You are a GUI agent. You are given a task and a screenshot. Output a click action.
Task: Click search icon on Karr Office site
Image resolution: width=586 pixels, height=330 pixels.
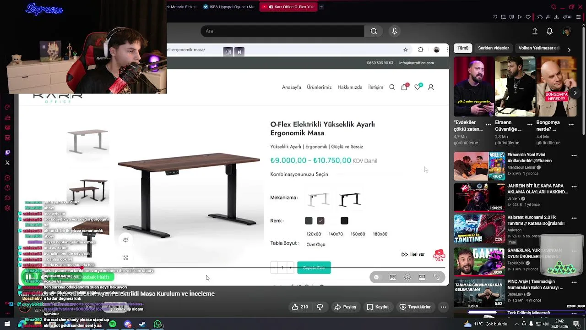392,87
